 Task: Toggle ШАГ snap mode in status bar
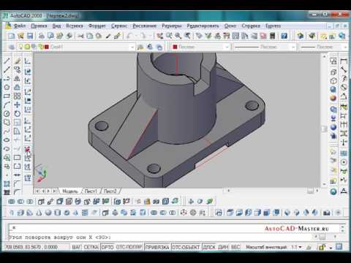[76, 247]
